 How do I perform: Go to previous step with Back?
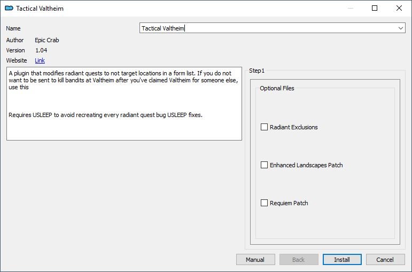(x=299, y=260)
